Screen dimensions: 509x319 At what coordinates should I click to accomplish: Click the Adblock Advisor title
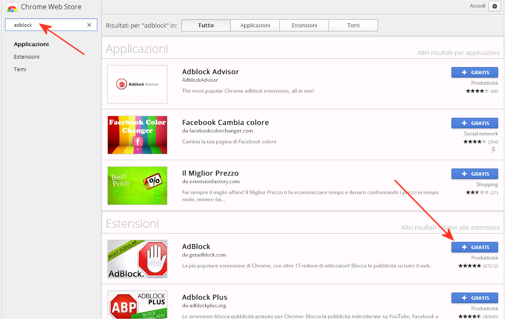tap(211, 72)
